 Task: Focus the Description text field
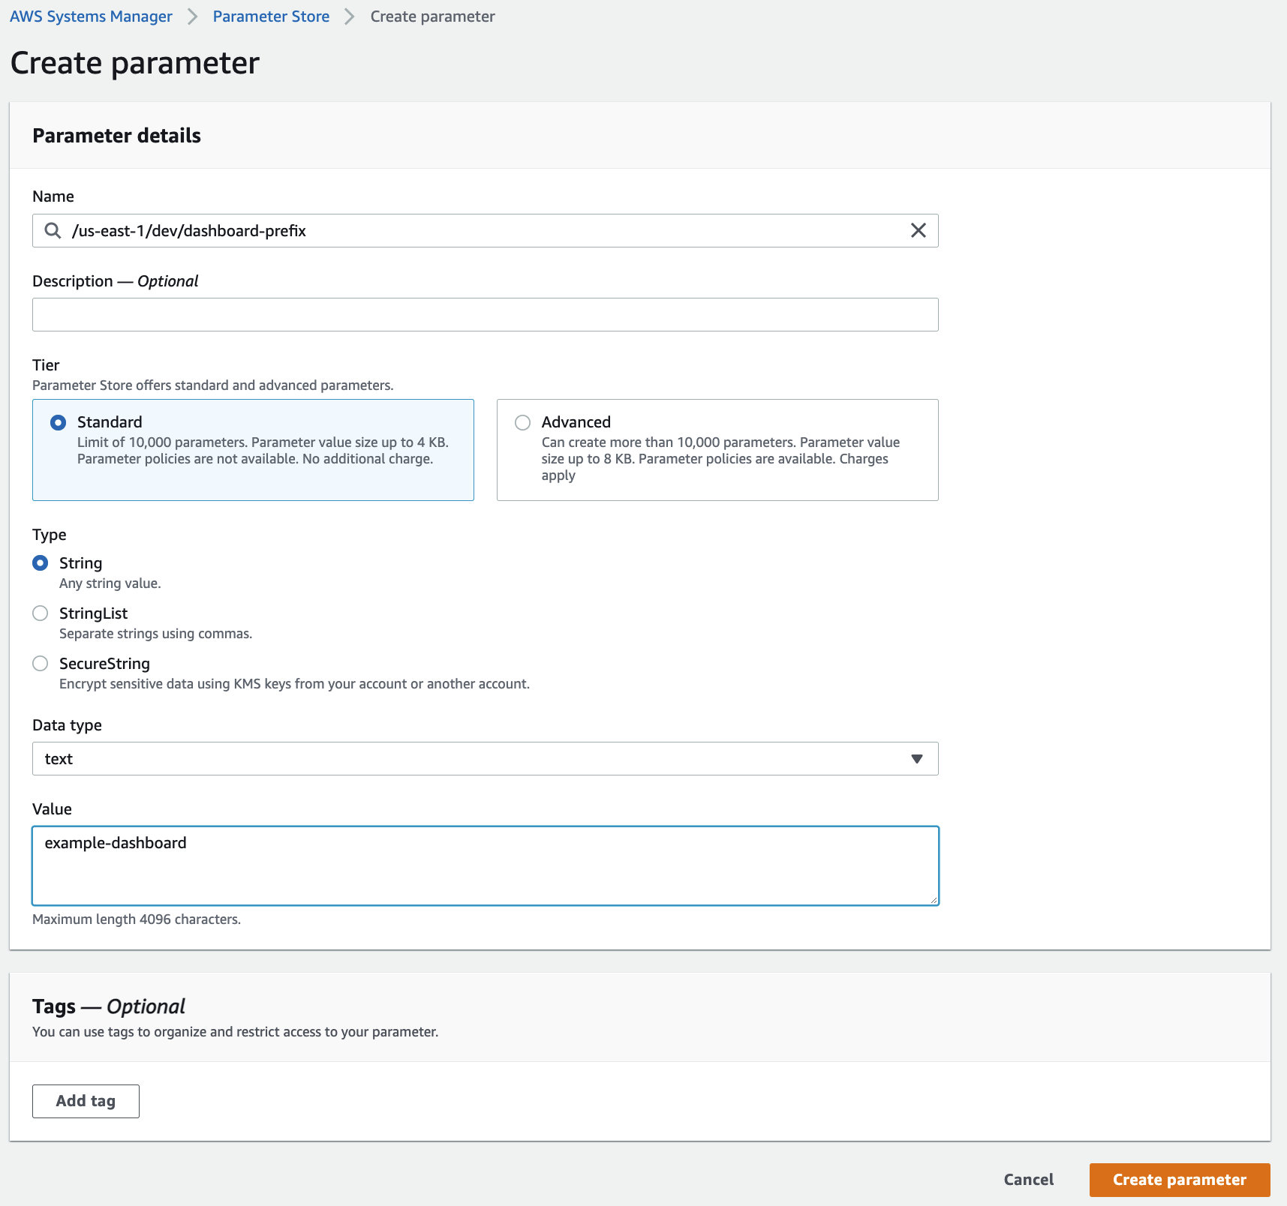[485, 313]
